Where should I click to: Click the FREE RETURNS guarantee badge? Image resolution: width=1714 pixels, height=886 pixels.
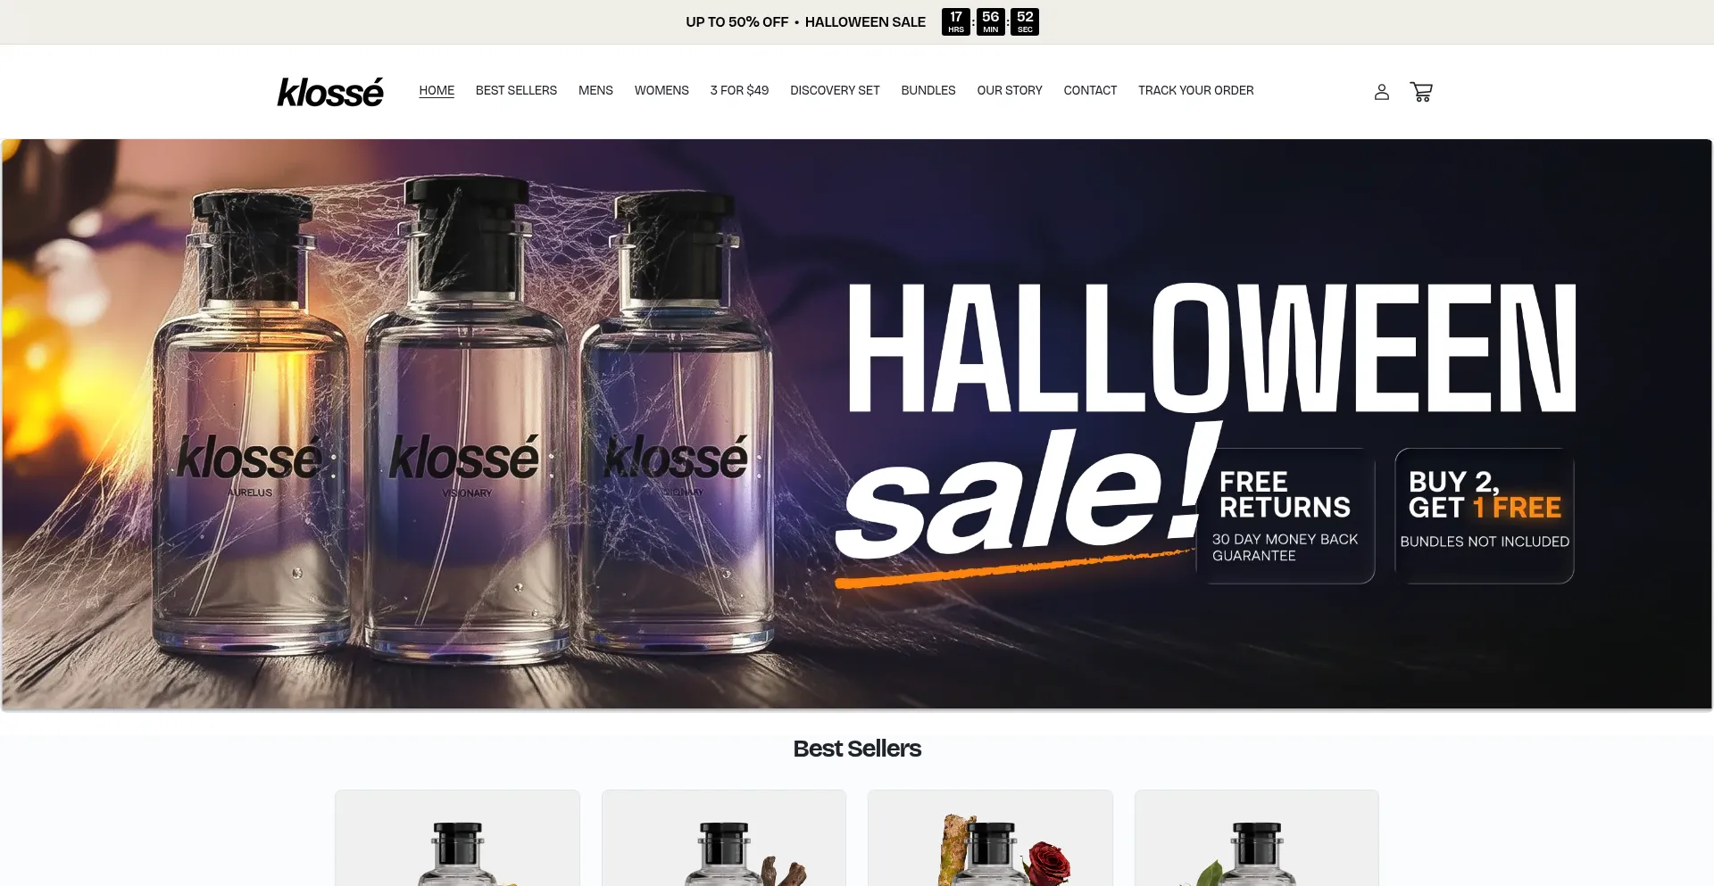point(1285,516)
